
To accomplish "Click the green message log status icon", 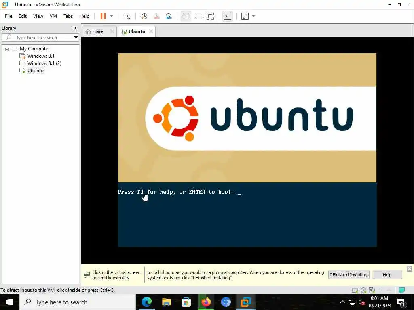I will tap(402, 290).
